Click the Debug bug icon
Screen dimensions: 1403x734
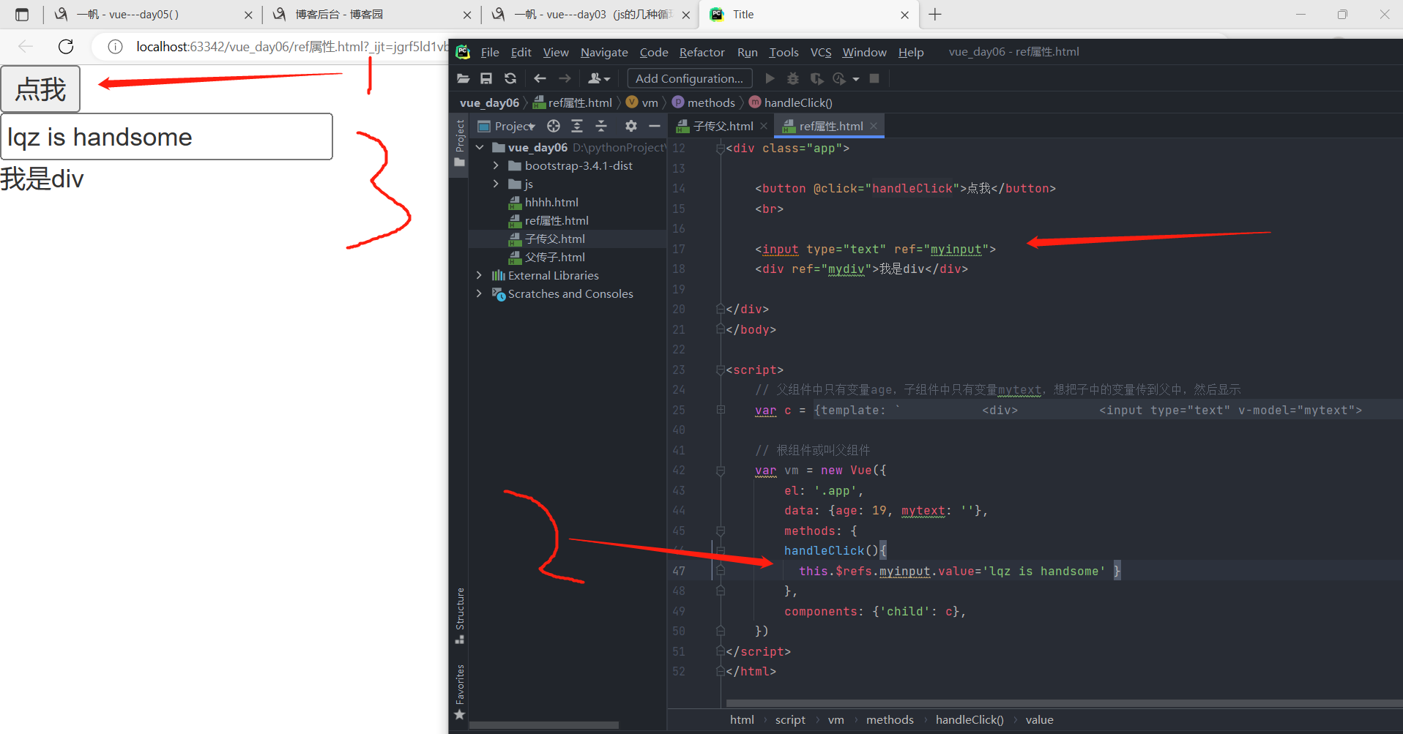[793, 78]
